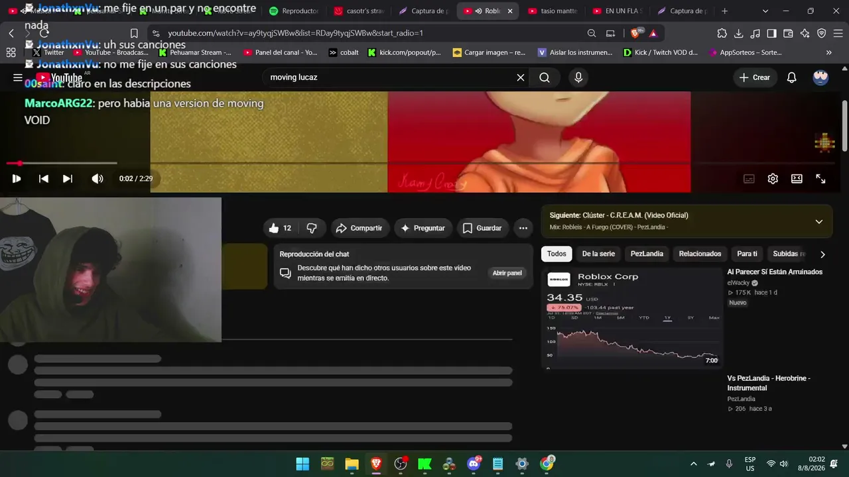The width and height of the screenshot is (849, 477).
Task: Show more filter chips with right arrow
Action: [822, 254]
